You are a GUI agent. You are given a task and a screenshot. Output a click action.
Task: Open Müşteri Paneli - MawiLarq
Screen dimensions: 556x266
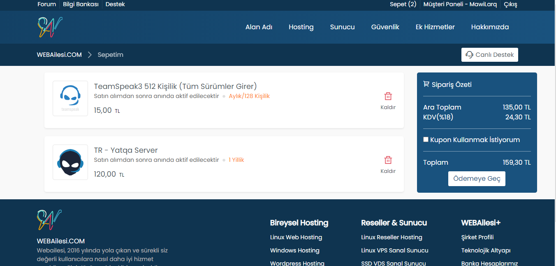[460, 5]
